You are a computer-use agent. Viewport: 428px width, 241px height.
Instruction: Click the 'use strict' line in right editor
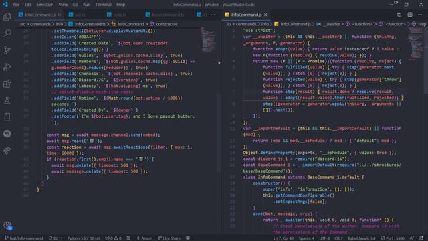click(259, 31)
